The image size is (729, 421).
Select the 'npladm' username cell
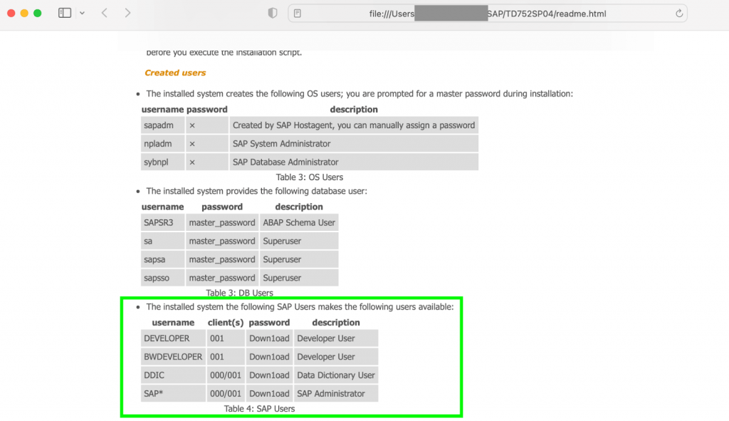coord(163,144)
